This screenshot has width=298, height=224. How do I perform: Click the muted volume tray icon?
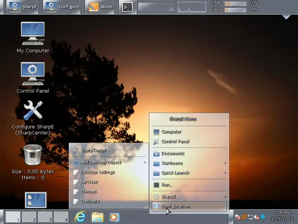tap(257, 217)
